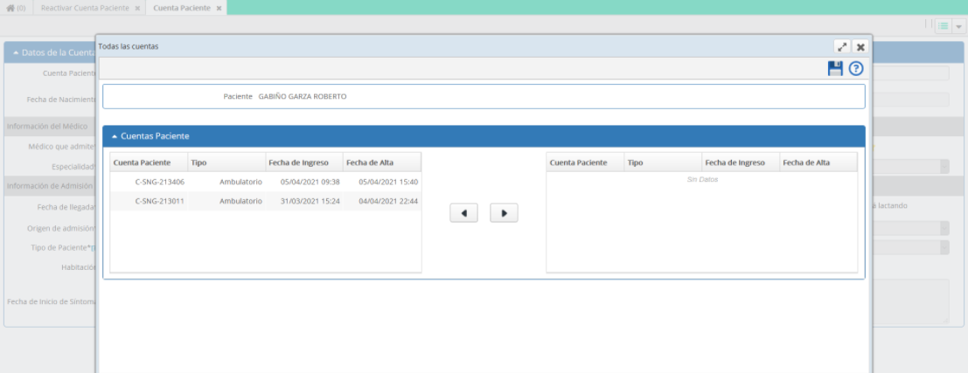Viewport: 968px width, 373px height.
Task: Click the blue save disk icon
Action: tap(835, 68)
